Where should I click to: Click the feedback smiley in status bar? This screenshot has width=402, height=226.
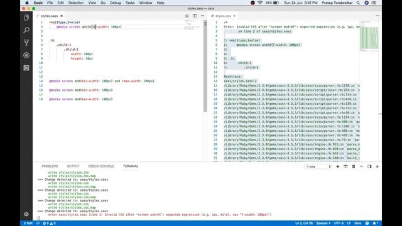coord(367,223)
